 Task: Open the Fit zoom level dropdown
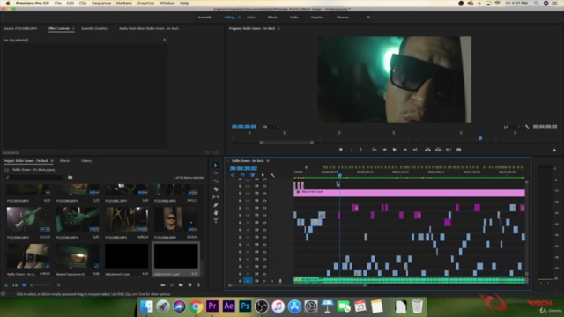[271, 127]
